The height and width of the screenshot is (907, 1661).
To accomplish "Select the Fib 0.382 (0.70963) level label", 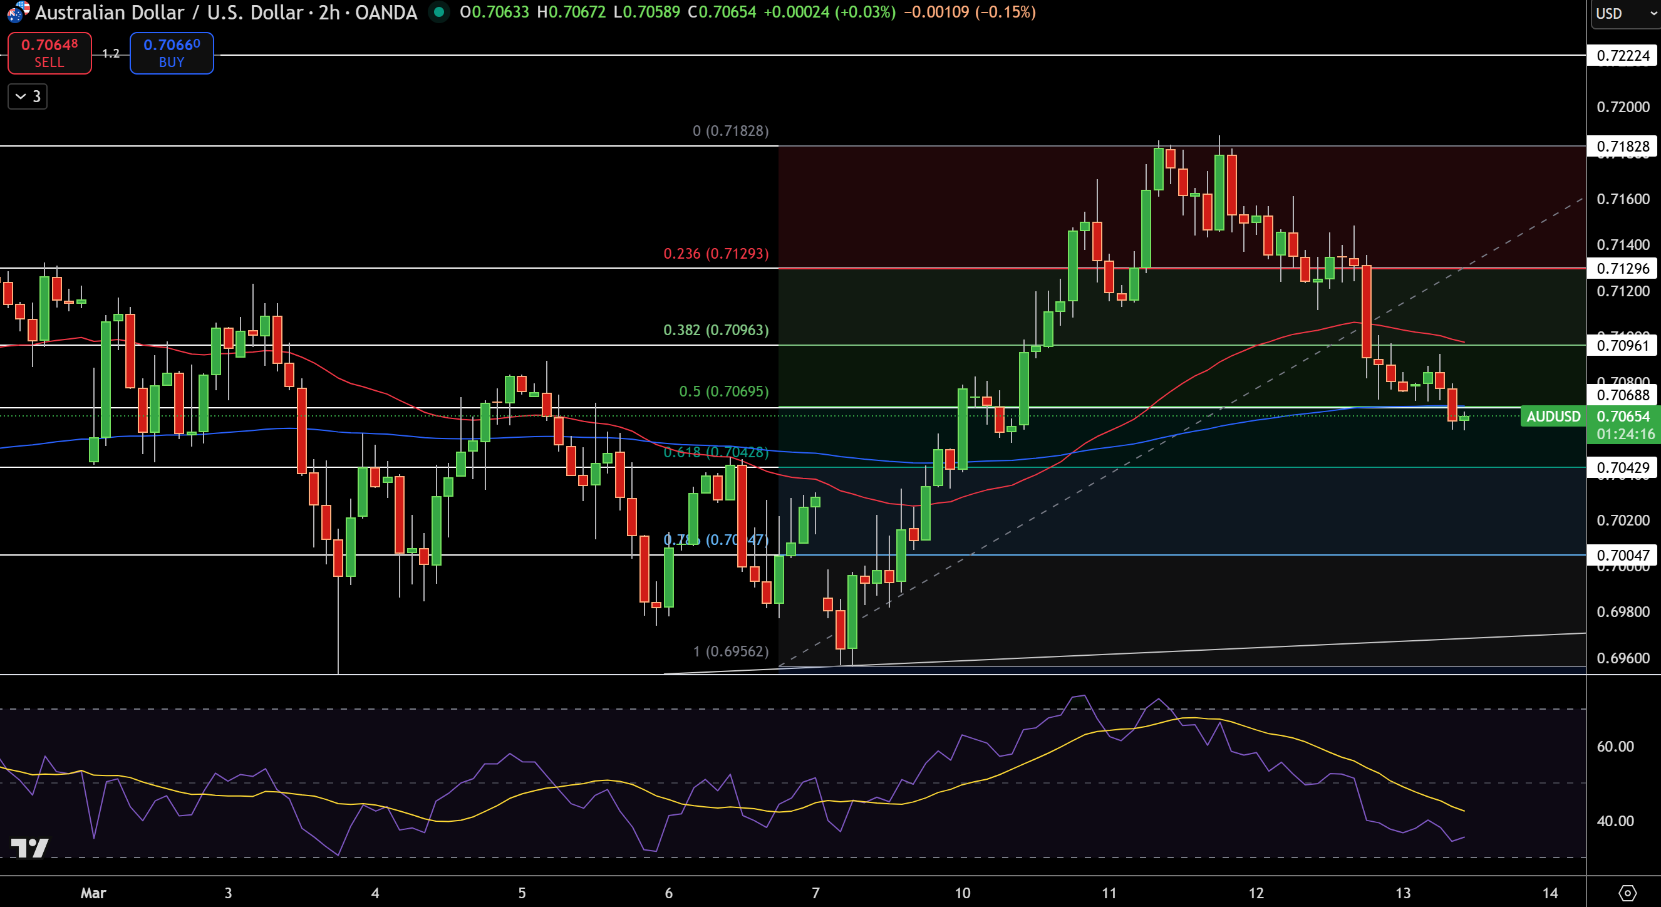I will pyautogui.click(x=716, y=330).
